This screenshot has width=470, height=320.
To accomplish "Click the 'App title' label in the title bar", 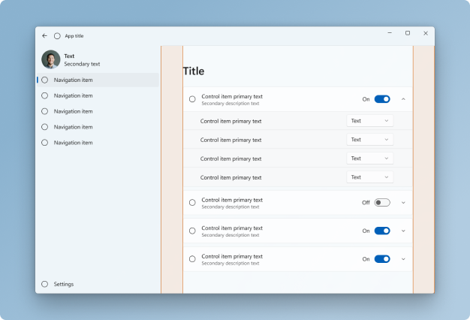I will pos(74,36).
